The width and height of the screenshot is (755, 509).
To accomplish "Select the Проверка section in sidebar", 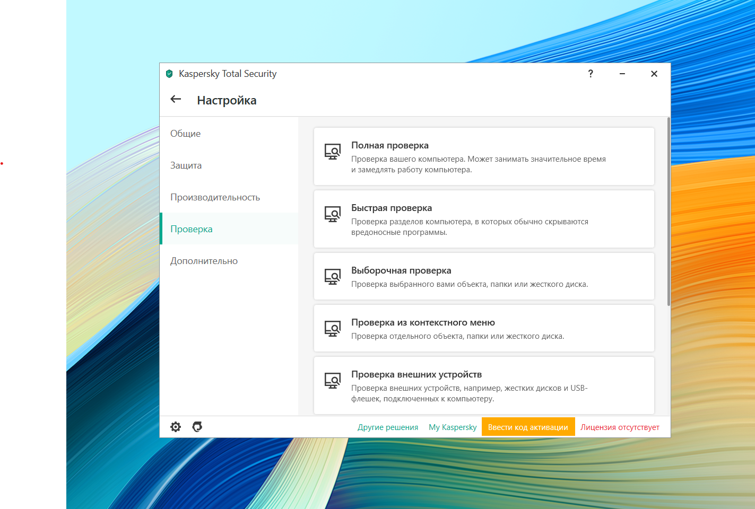I will tap(229, 229).
